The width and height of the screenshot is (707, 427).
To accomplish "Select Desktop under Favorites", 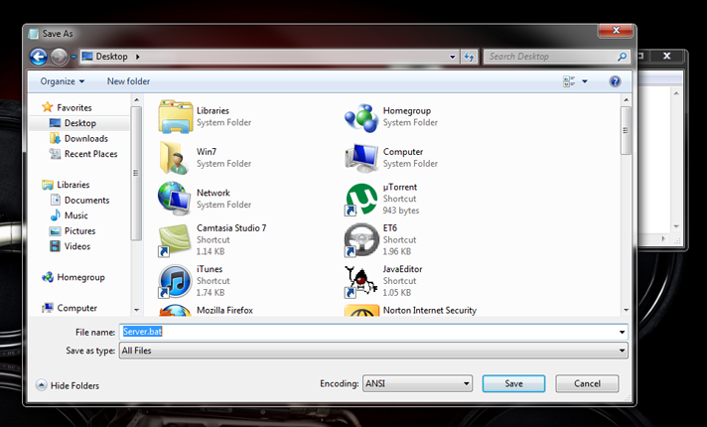I will [x=79, y=123].
